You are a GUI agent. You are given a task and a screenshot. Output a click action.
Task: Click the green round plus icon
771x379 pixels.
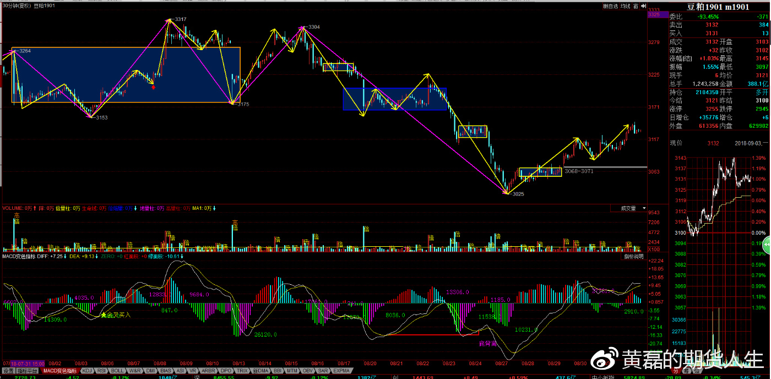[x=766, y=245]
